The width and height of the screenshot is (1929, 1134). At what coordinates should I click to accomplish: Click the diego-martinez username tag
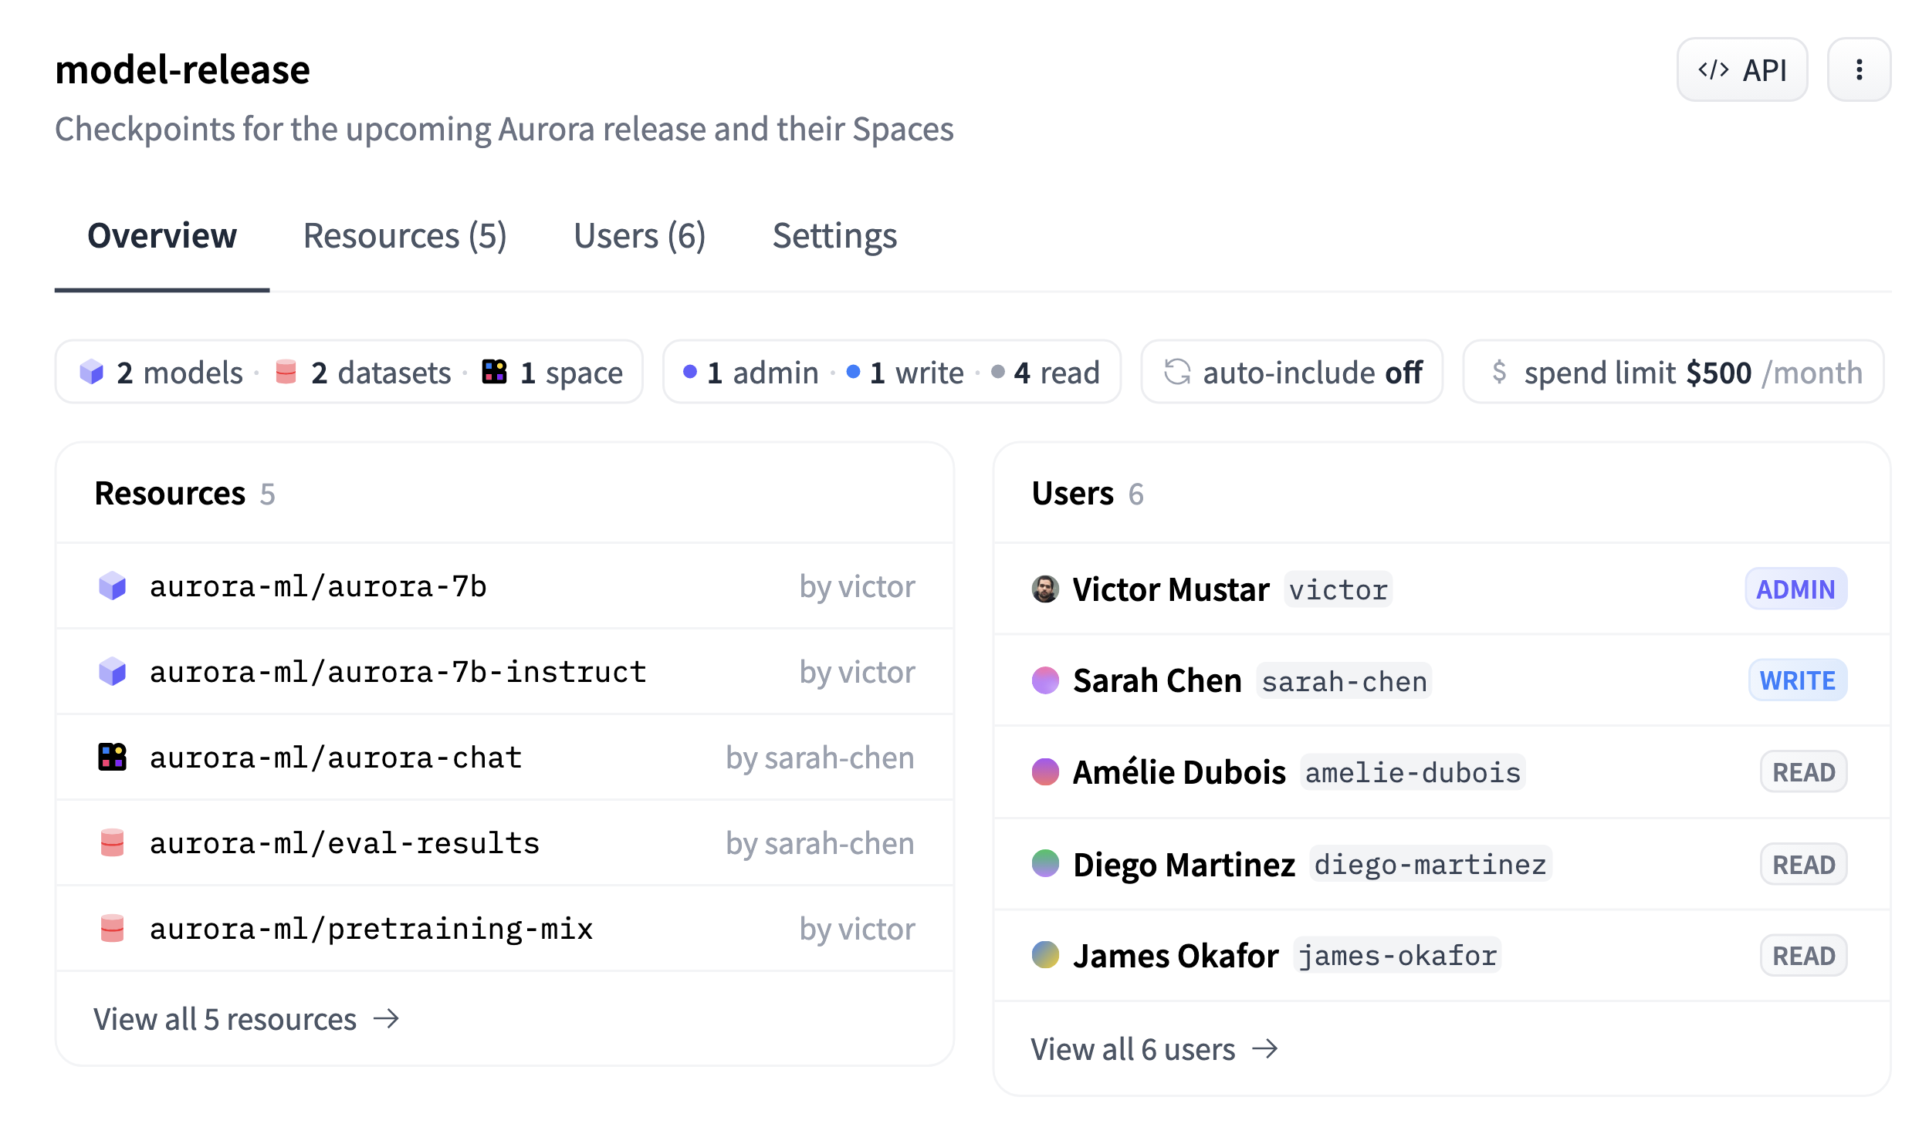[x=1430, y=864]
